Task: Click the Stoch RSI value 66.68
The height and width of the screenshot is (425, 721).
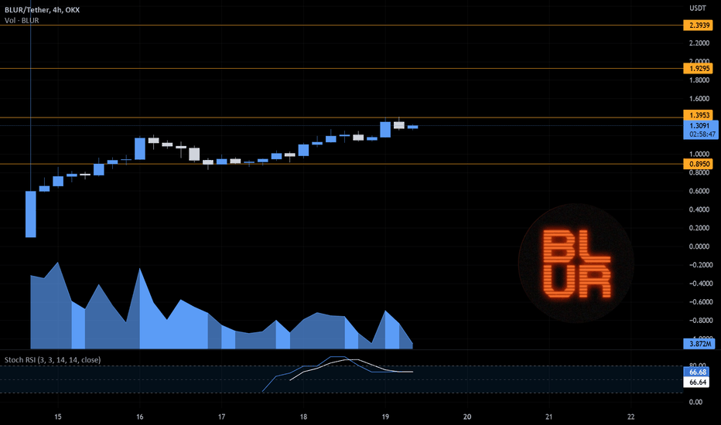Action: [697, 372]
